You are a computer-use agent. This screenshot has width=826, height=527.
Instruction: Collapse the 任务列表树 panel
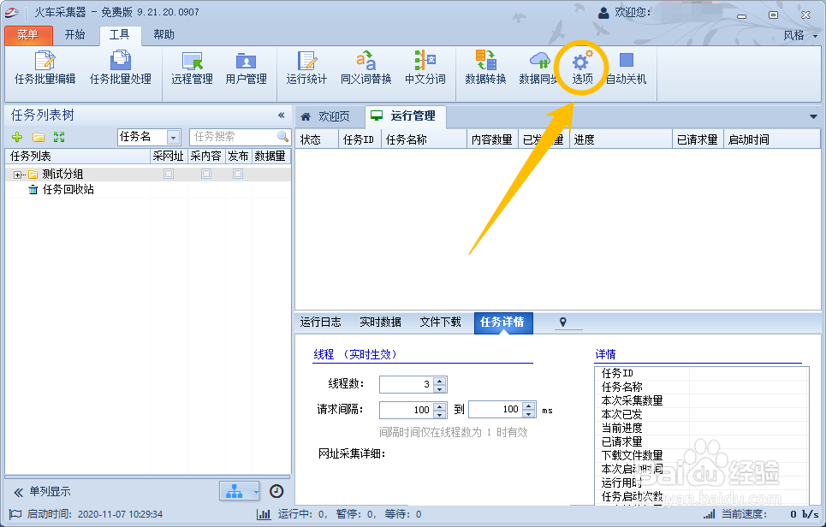pos(282,115)
